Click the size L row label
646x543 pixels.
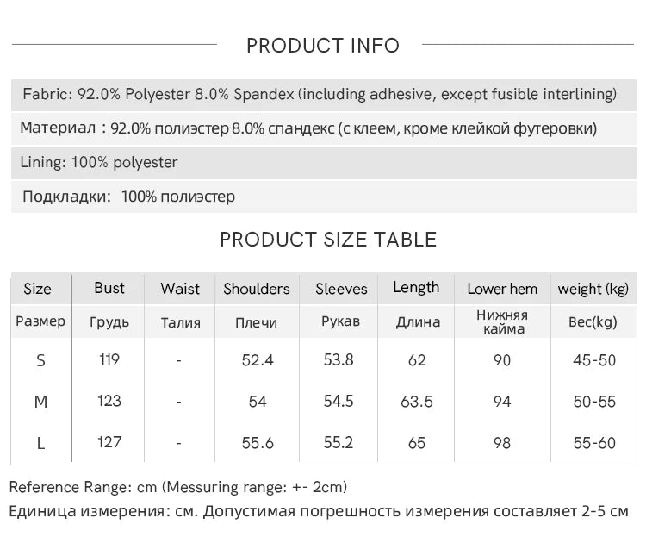pos(40,443)
